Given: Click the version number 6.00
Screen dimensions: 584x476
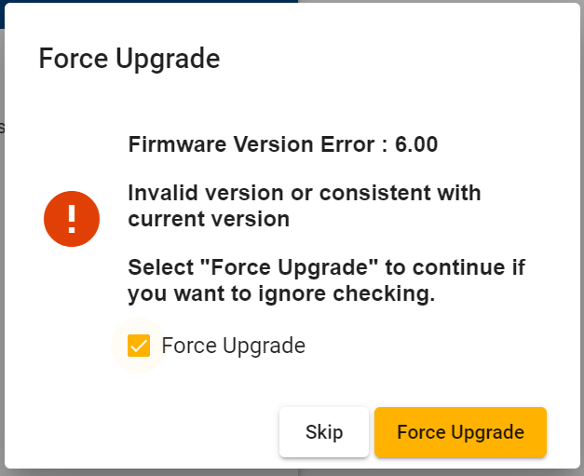Looking at the screenshot, I should click(416, 144).
